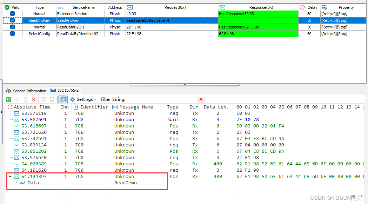Expand the left panel side arrow

tap(1, 112)
